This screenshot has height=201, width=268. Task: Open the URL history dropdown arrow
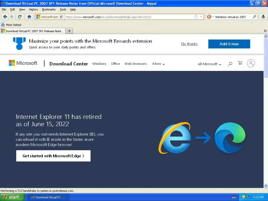(201, 17)
